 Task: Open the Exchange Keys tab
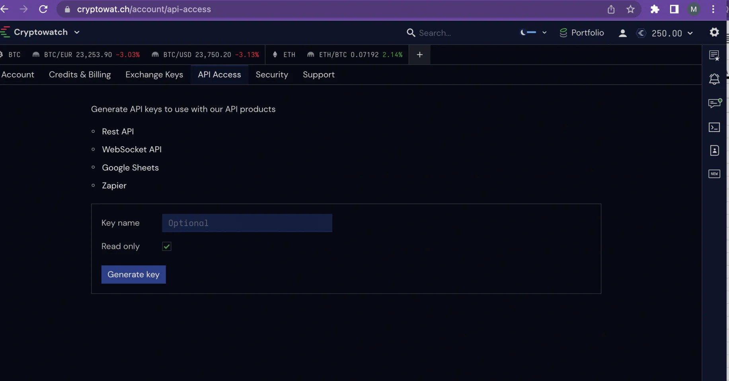point(154,75)
